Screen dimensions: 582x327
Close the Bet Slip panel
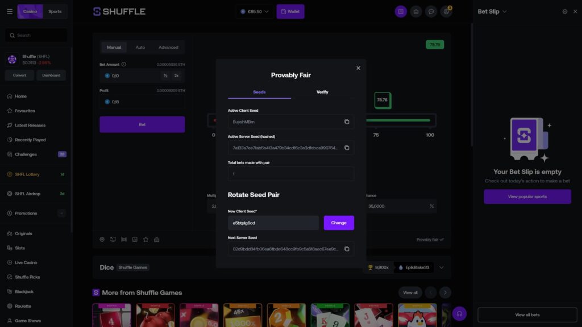tap(575, 11)
